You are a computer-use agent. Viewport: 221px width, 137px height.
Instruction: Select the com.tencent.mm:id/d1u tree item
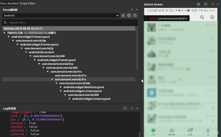(x=71, y=76)
